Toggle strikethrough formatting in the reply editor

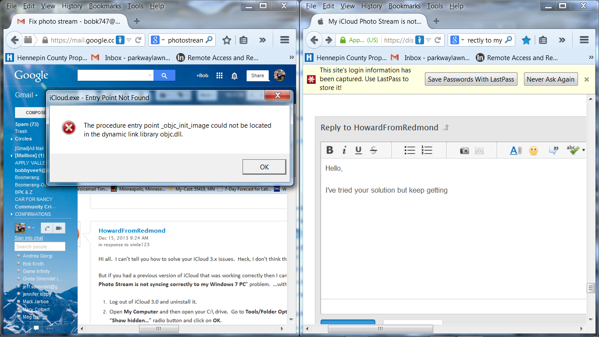(x=374, y=150)
